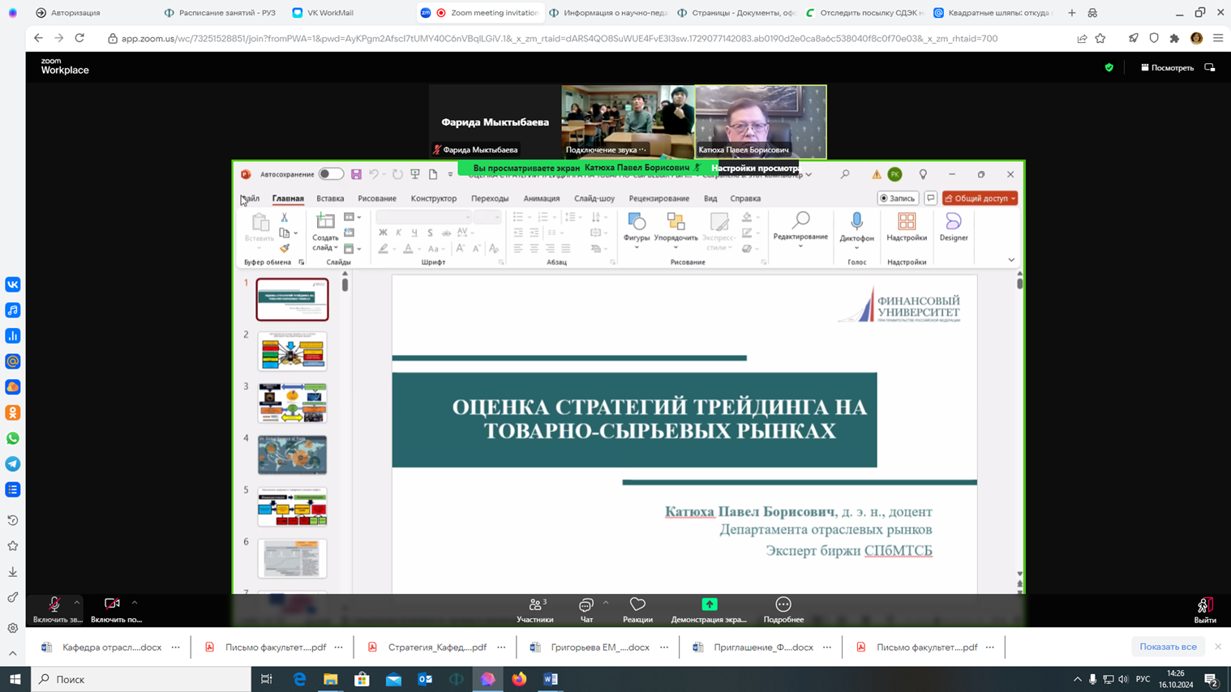1231x692 pixels.
Task: Unmute microphone (Включить зв...)
Action: click(x=54, y=610)
